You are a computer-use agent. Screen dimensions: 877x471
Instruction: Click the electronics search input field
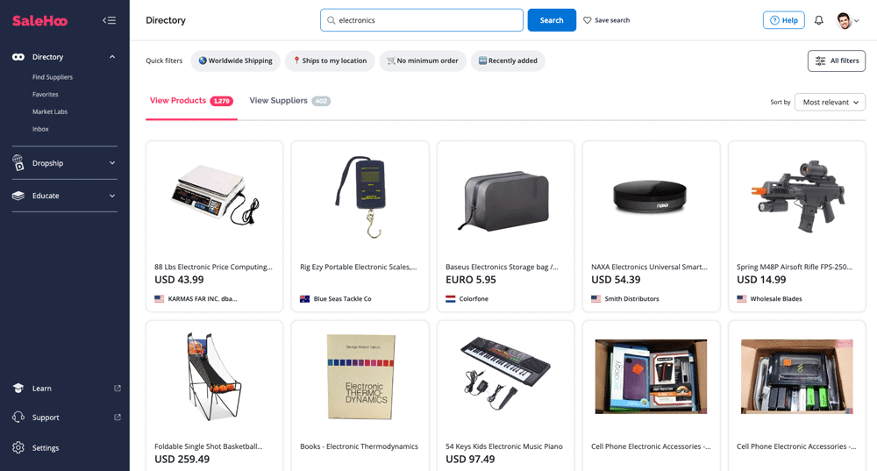click(x=422, y=20)
